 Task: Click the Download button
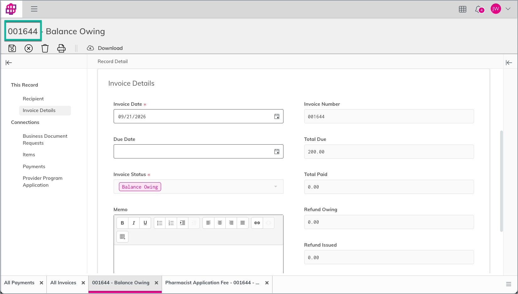[105, 48]
